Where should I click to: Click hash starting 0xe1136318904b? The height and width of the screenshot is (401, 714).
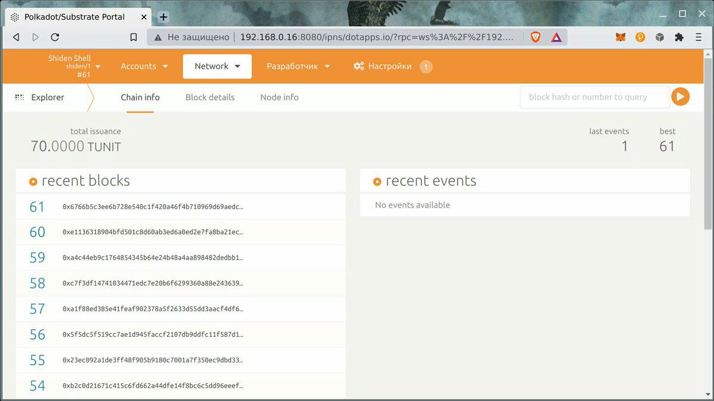153,232
